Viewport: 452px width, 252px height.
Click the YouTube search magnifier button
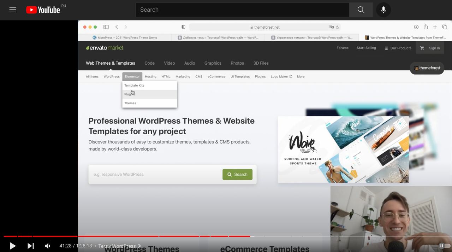tap(361, 10)
